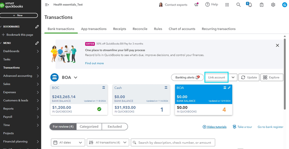289x149 pixels.
Task: Open the notifications bell icon
Action: coord(250,4)
